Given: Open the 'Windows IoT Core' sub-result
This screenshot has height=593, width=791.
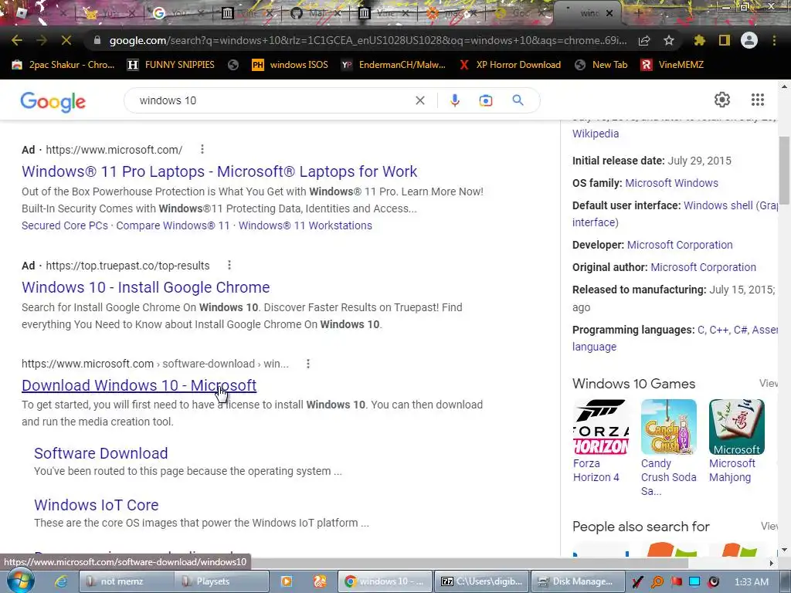Looking at the screenshot, I should pyautogui.click(x=97, y=505).
